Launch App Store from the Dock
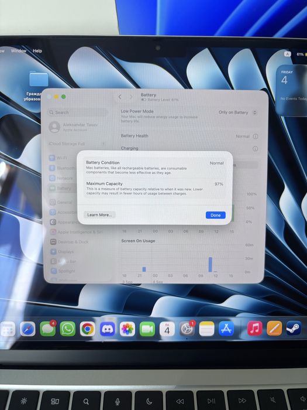307x410 pixels. (226, 329)
